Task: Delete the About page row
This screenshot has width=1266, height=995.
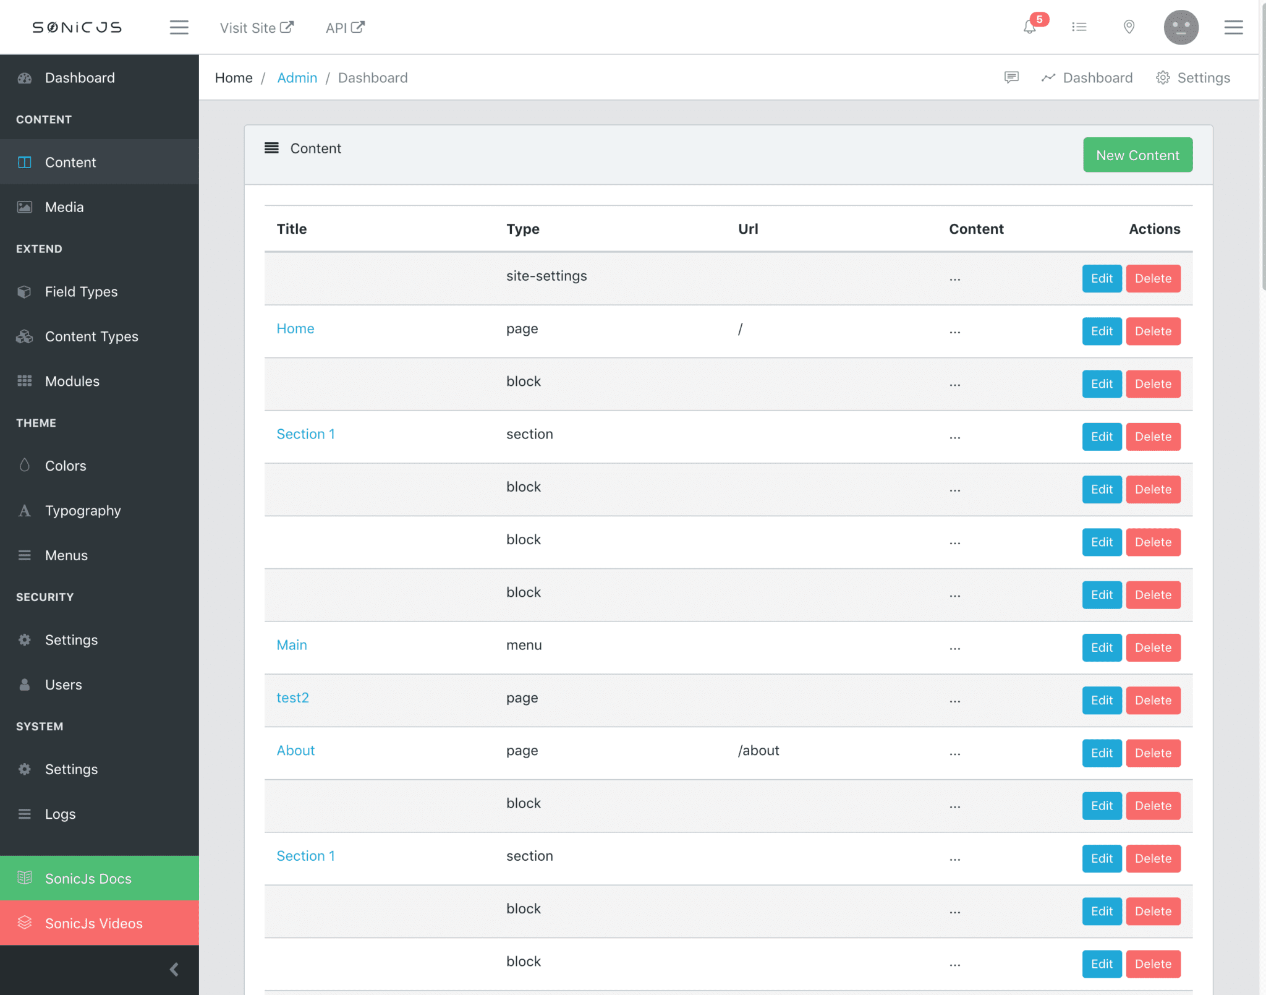Action: coord(1153,753)
